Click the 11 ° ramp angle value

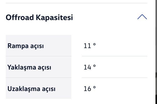tap(90, 46)
